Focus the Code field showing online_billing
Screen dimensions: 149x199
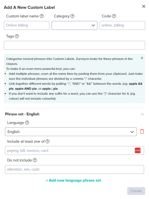122,25
